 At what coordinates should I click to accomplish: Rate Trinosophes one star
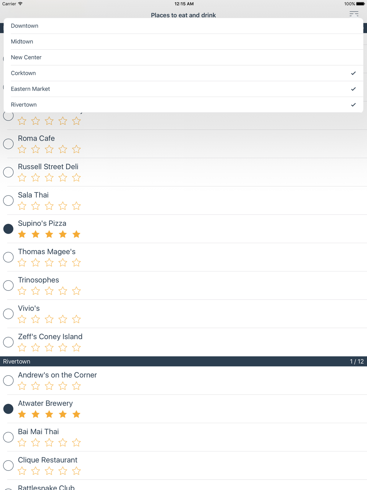pos(22,291)
